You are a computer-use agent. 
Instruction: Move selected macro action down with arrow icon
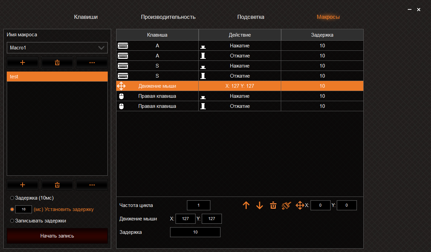tap(260, 205)
